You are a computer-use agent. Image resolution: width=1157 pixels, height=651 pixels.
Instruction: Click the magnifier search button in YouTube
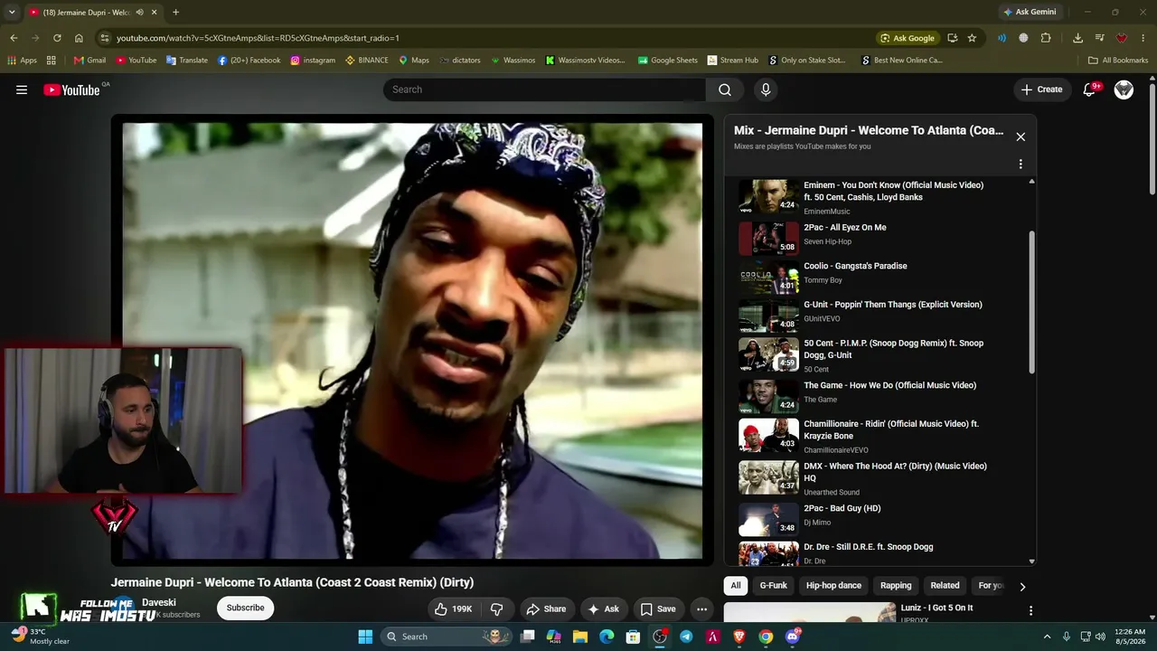pos(725,90)
